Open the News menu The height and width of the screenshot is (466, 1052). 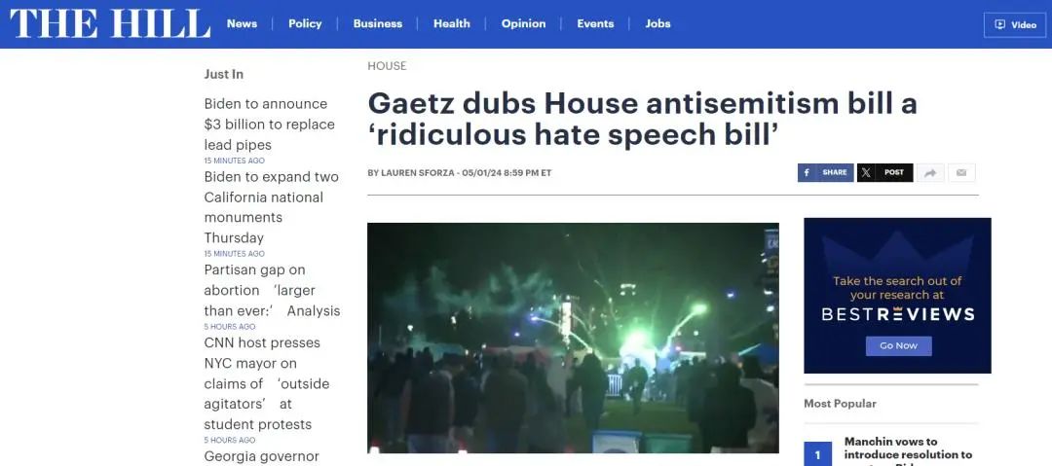(242, 23)
